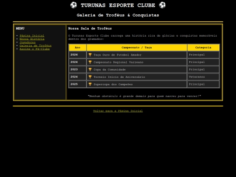
Task: Click year 2024 in Campeonato Regional row
Action: point(77,62)
